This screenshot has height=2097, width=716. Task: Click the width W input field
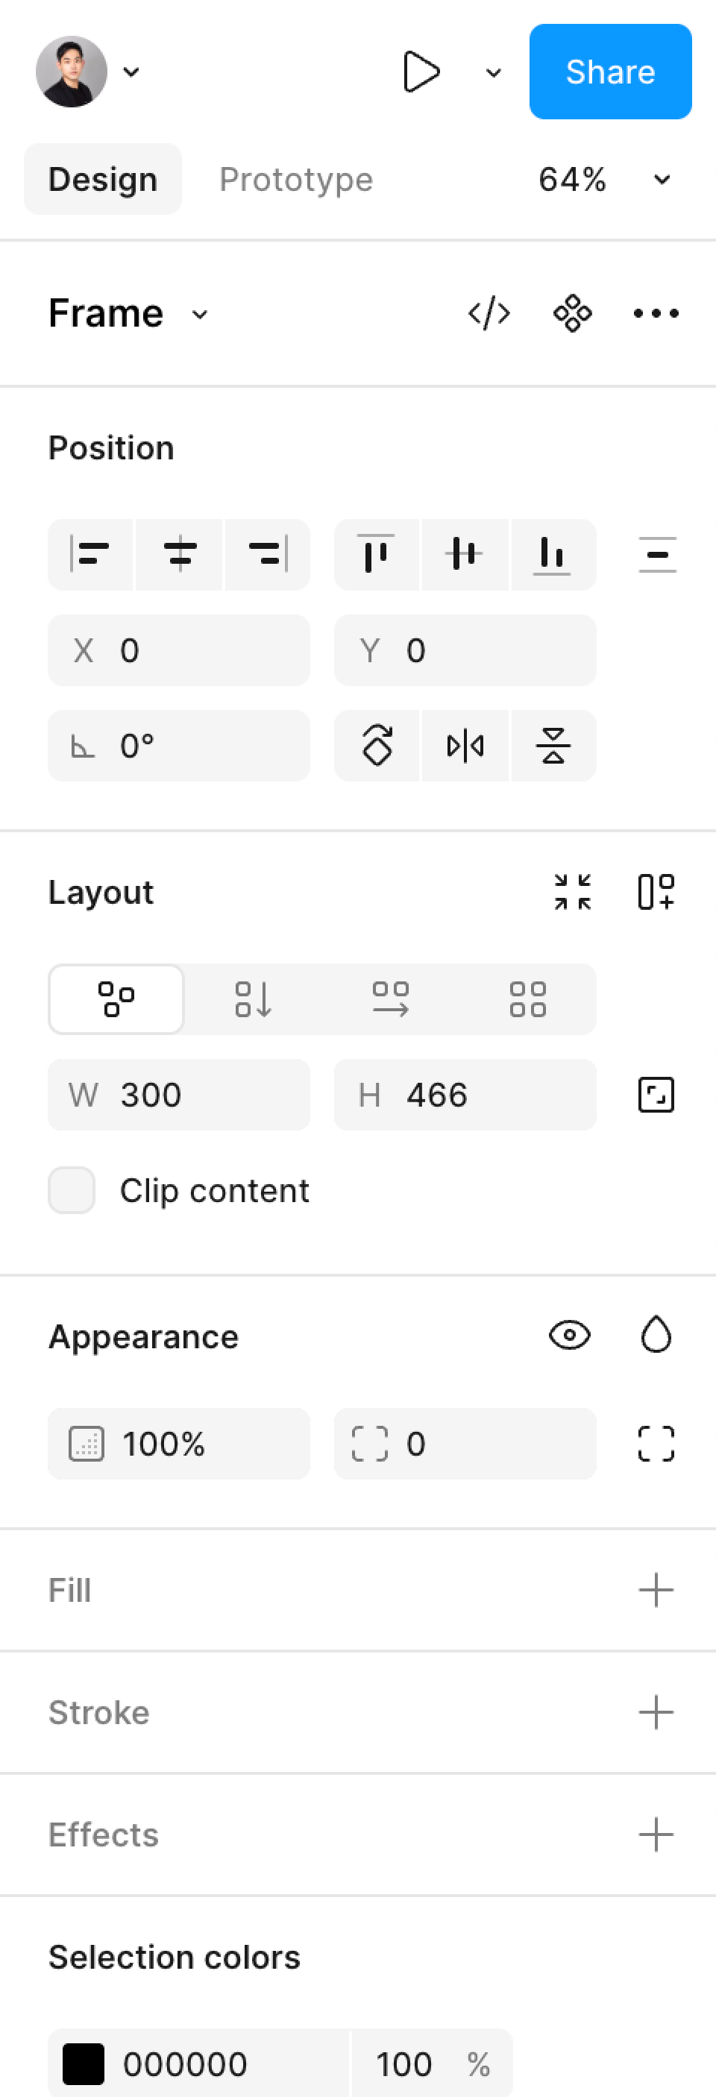(x=179, y=1095)
